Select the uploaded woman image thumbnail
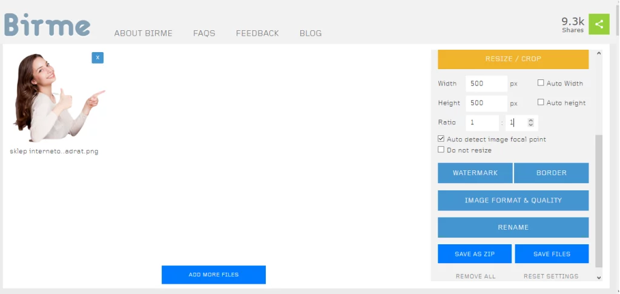The height and width of the screenshot is (294, 620). [56, 97]
